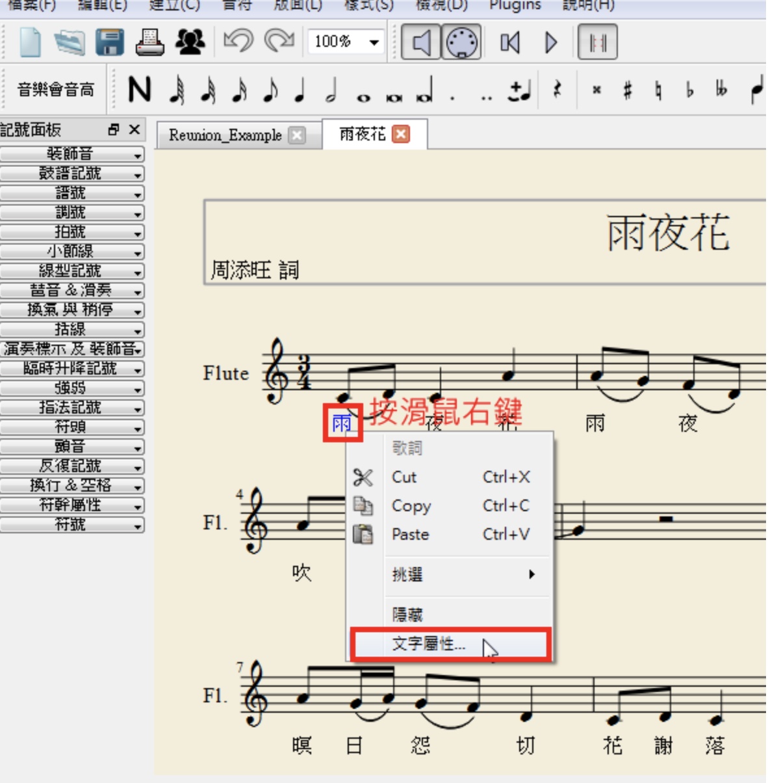The height and width of the screenshot is (783, 768).
Task: Expand the 小節線 palette
Action: pos(72,252)
